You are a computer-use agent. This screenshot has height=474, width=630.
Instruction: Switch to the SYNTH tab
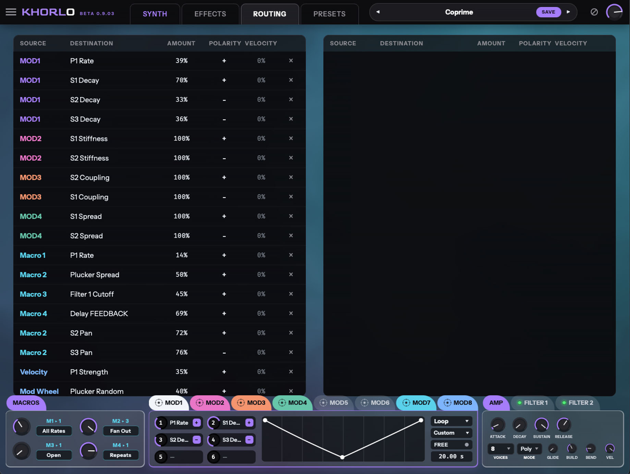[x=155, y=14]
